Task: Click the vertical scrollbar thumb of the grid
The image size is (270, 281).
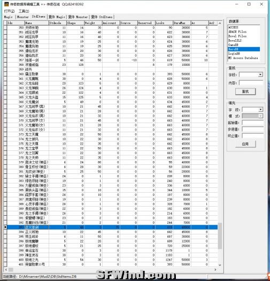Action: 220,236
